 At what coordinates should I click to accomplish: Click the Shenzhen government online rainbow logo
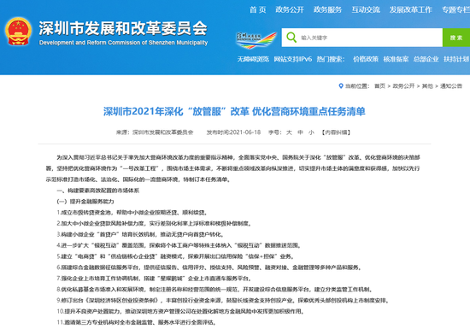click(256, 40)
